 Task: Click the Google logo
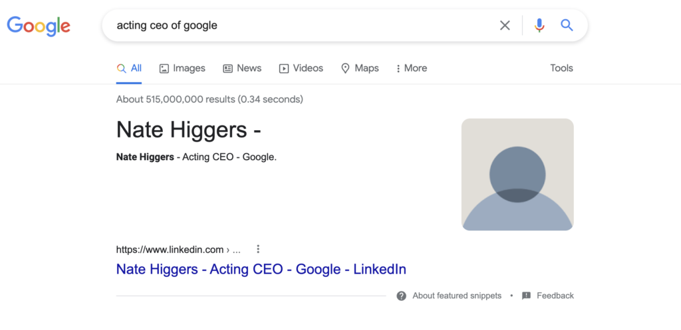(x=39, y=26)
